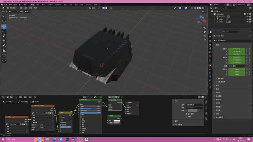This screenshot has width=253, height=142.
Task: Toggle viewport visibility eye for Camera
Action: tap(247, 16)
